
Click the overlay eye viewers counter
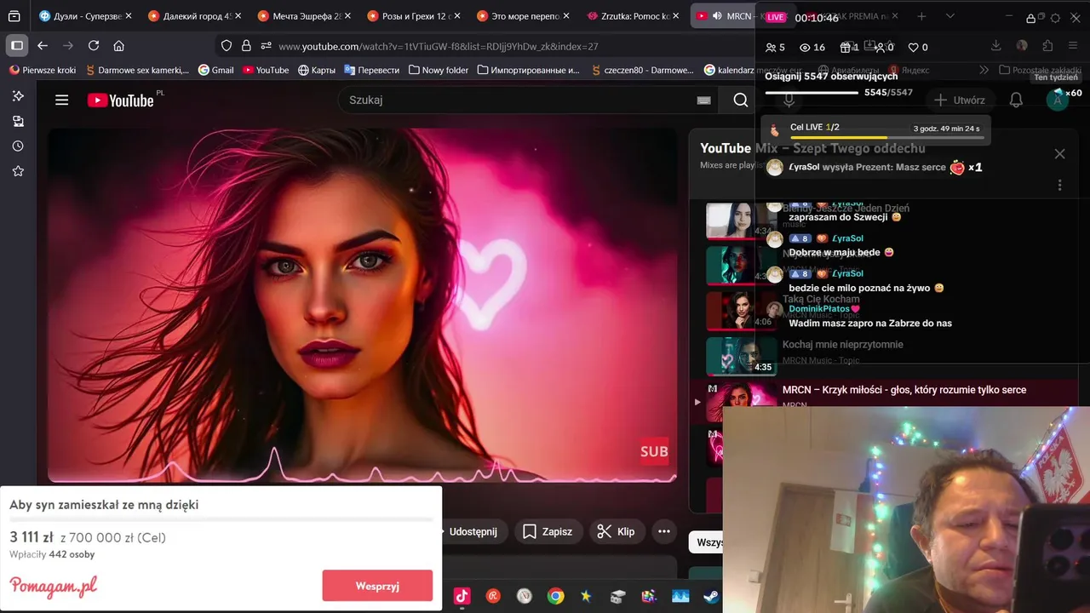pyautogui.click(x=812, y=48)
